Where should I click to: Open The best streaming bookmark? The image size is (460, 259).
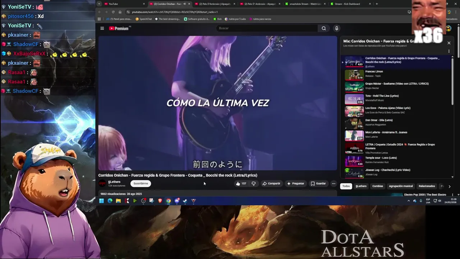(x=167, y=19)
